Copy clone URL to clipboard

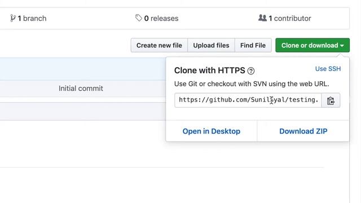pyautogui.click(x=331, y=100)
